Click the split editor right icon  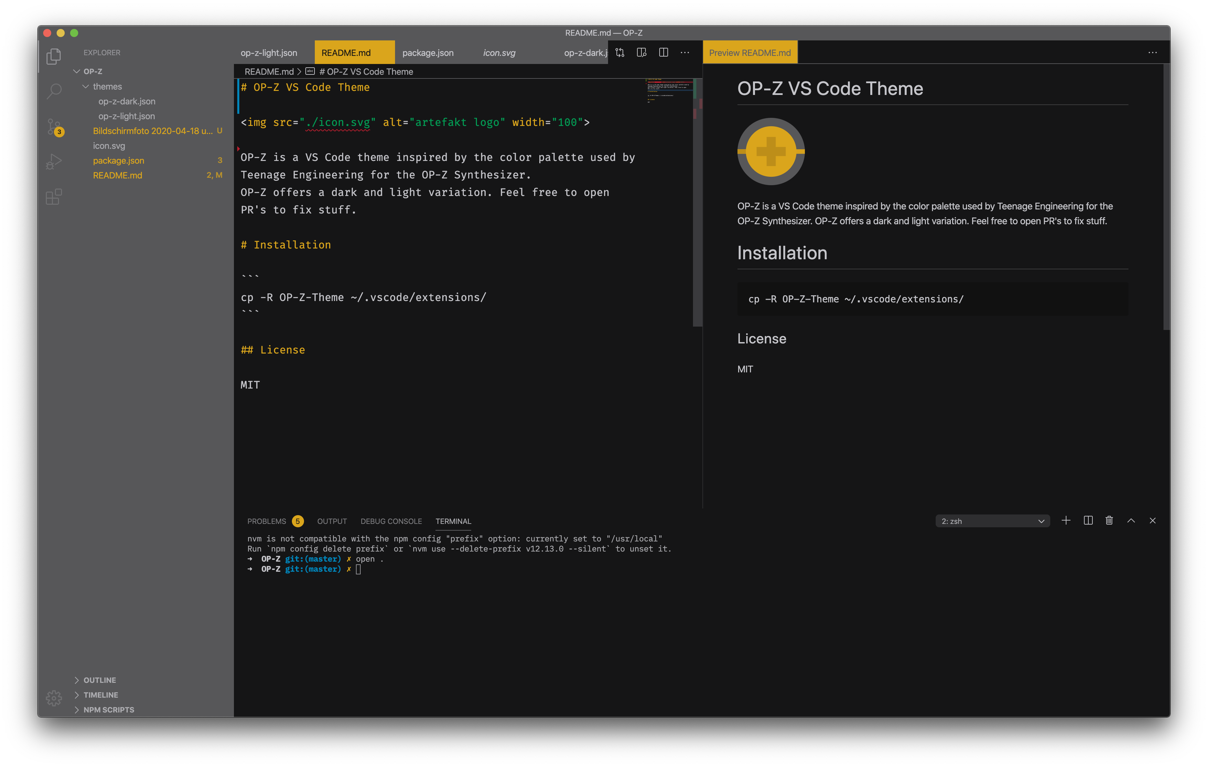pyautogui.click(x=663, y=53)
